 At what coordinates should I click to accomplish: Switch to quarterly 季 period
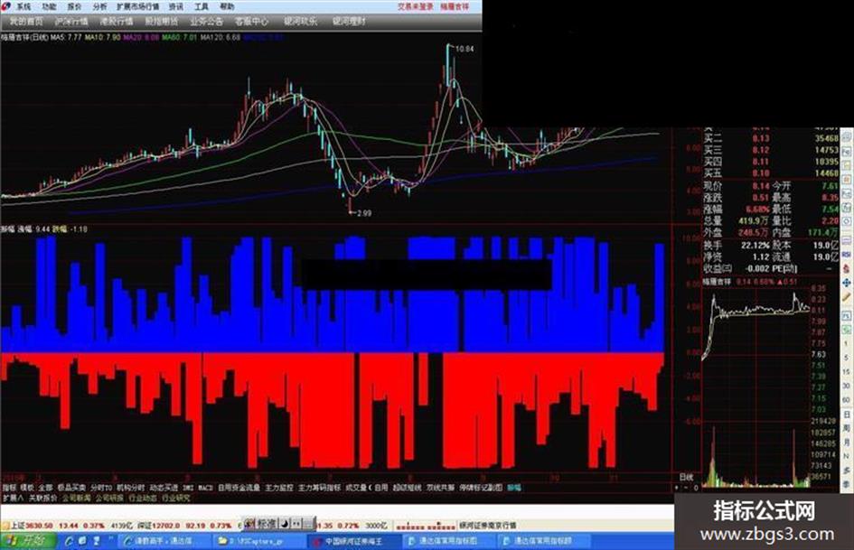[847, 483]
